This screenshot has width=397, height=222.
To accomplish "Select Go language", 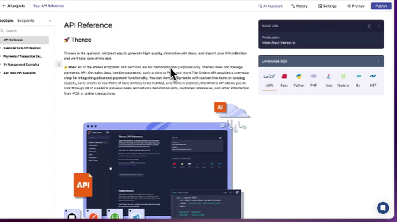I will click(358, 80).
